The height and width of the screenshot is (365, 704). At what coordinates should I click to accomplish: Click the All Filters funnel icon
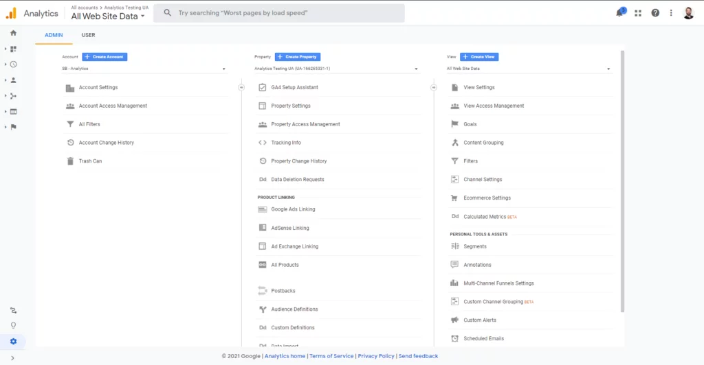tap(71, 124)
